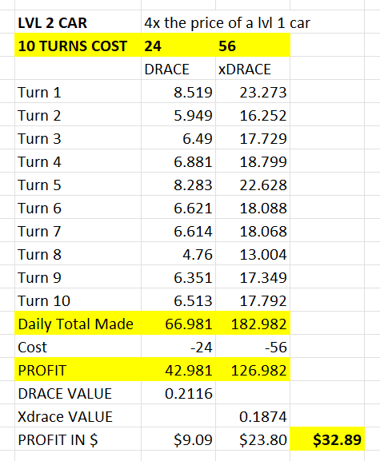
Task: Select Turn 6 xDRACE value 18.088
Action: [253, 209]
